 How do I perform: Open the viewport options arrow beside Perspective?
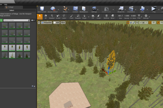click(x=39, y=22)
